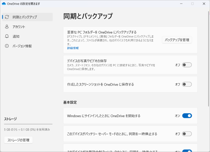
Task: Toggle Windows sign-in OneDrive start switch
Action: (187, 116)
